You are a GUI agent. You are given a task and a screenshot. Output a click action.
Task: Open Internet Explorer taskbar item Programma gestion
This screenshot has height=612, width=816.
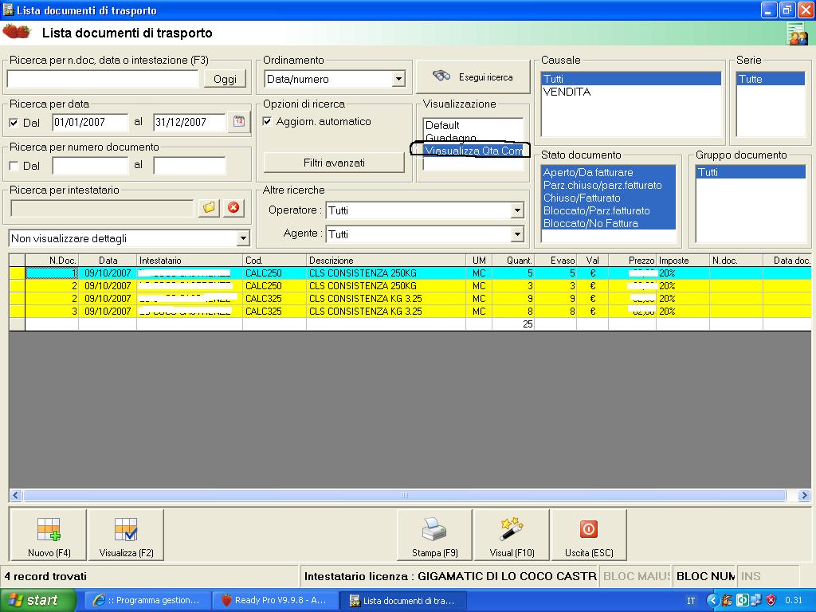coord(147,600)
